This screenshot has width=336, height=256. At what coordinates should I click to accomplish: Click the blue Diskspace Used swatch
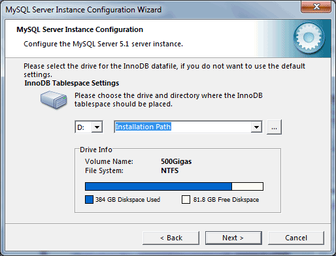[x=89, y=200]
